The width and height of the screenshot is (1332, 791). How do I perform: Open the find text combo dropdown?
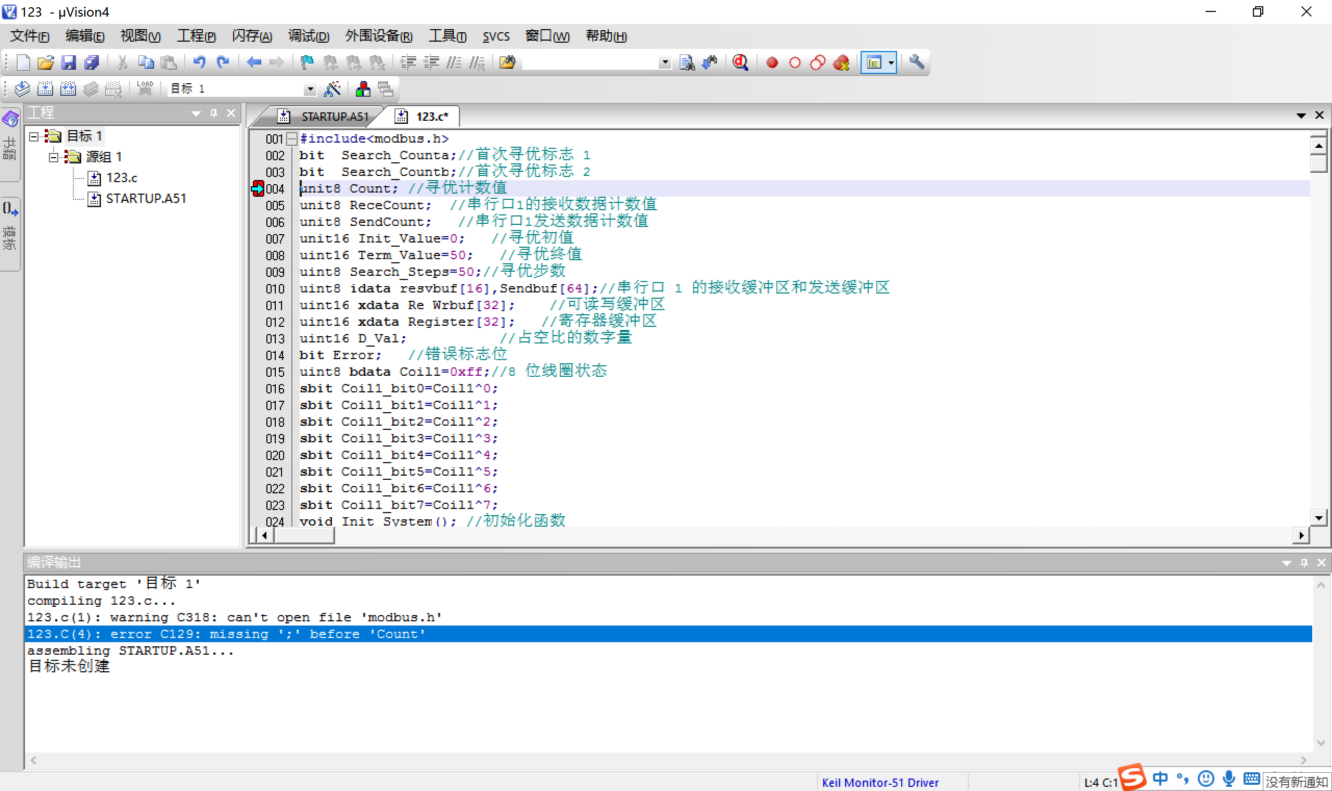664,62
